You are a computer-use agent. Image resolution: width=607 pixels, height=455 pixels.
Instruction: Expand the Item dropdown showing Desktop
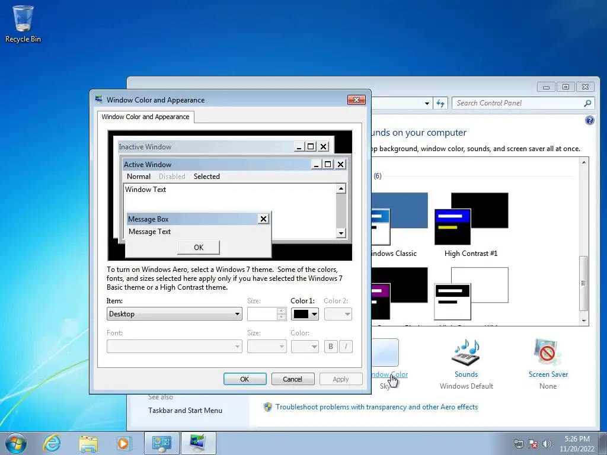pyautogui.click(x=174, y=314)
